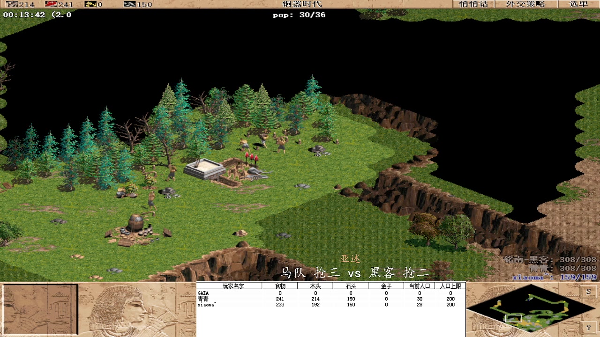This screenshot has height=337, width=600.
Task: Open the 外交策略 diplomacy button
Action: pos(525,4)
